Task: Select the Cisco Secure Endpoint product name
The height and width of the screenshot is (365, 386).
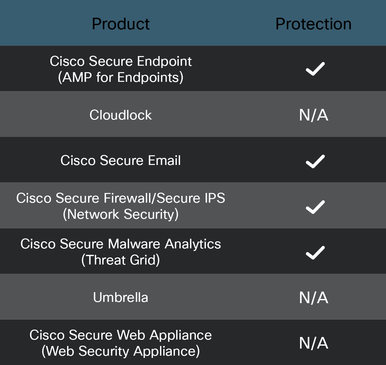Action: 121,61
